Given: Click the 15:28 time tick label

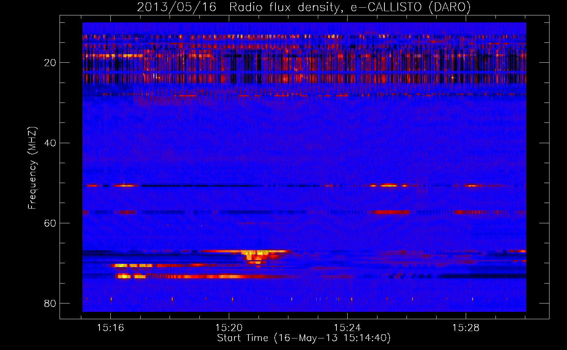Looking at the screenshot, I should click(466, 328).
